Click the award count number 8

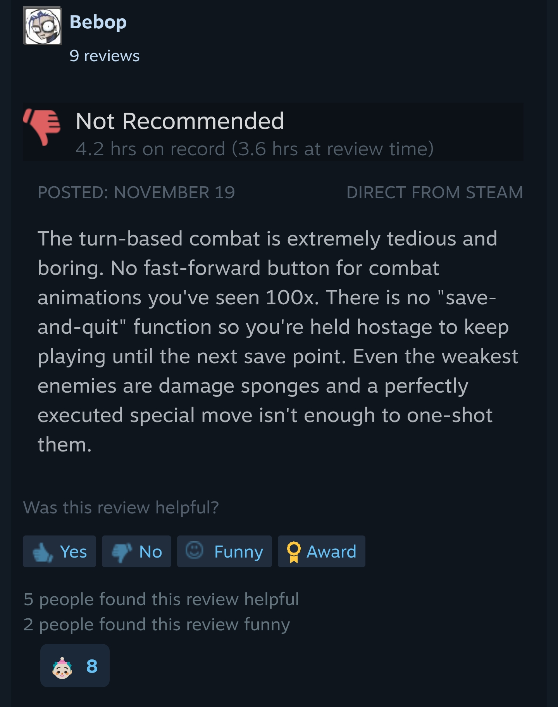92,666
